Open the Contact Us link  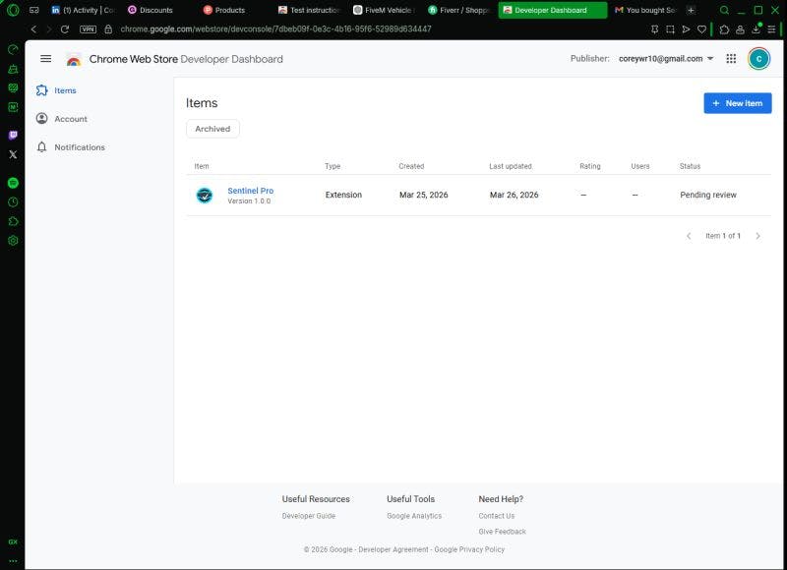(x=497, y=516)
